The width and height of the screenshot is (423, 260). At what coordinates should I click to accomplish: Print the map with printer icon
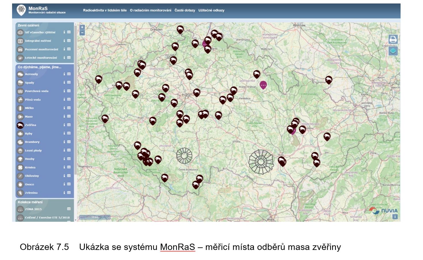pos(393,39)
